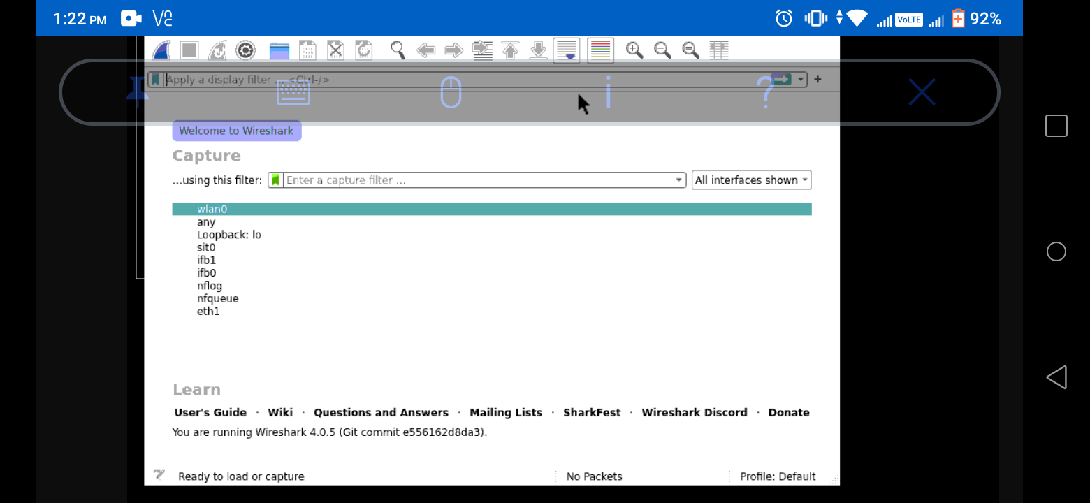Screen dimensions: 1090x503
Task: Tap alarm icon in status bar
Action: (x=784, y=18)
